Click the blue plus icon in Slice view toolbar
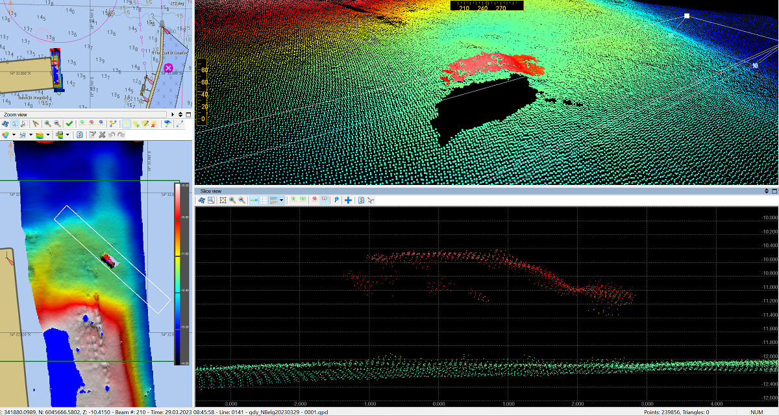 pyautogui.click(x=348, y=201)
